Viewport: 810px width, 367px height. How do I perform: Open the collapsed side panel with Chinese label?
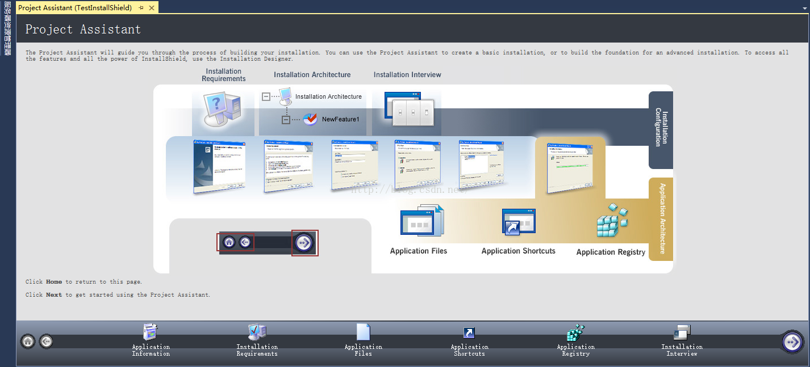click(x=7, y=28)
